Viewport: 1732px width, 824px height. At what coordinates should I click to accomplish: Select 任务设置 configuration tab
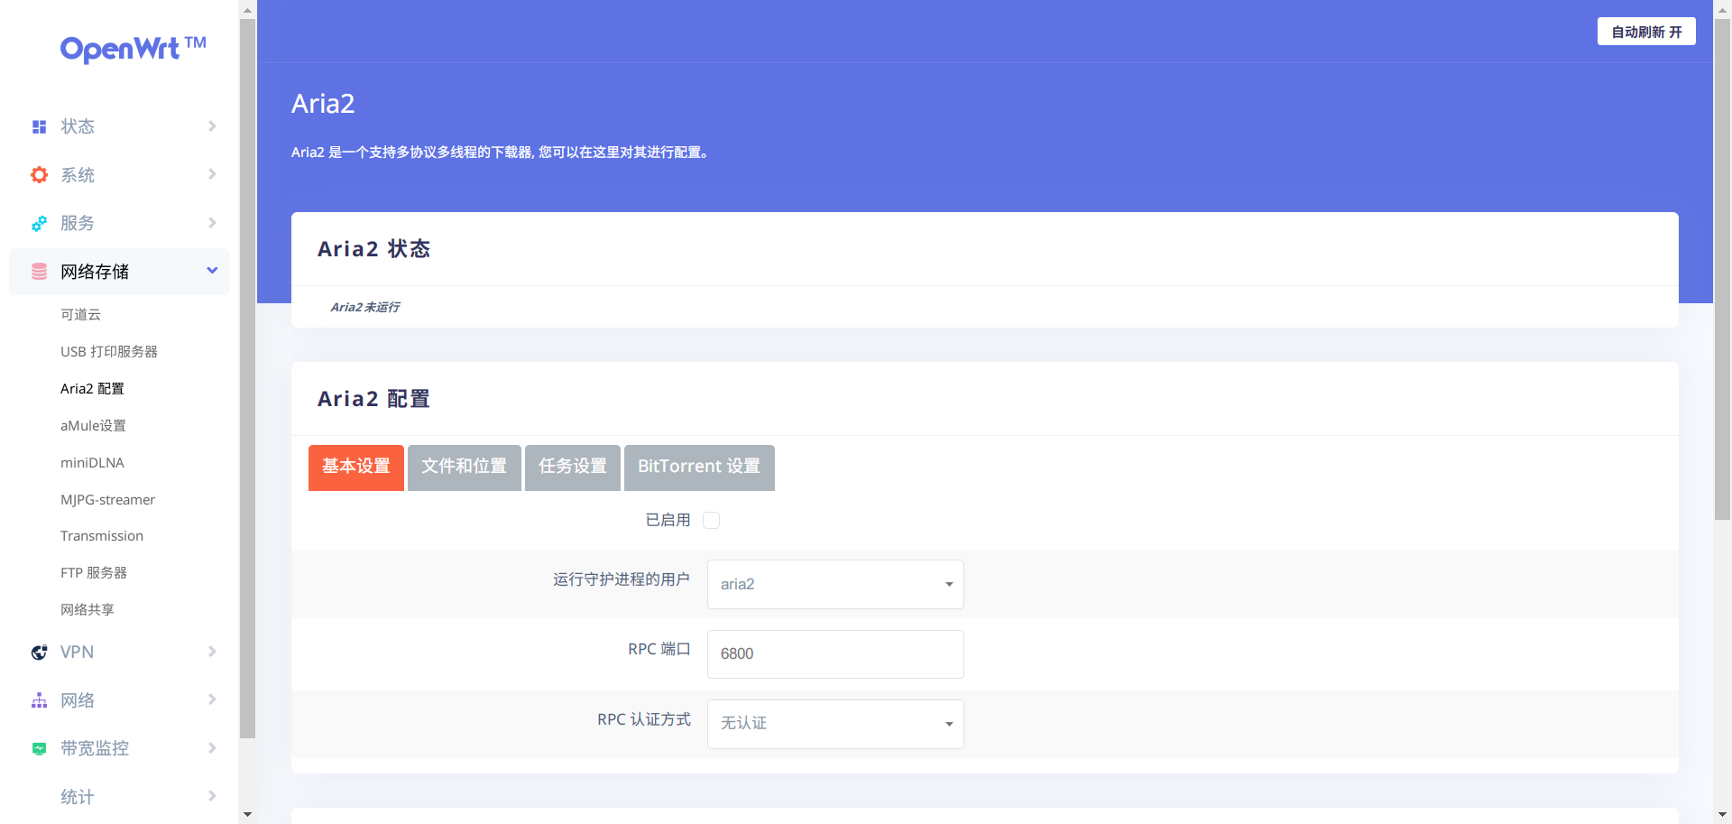coord(572,468)
